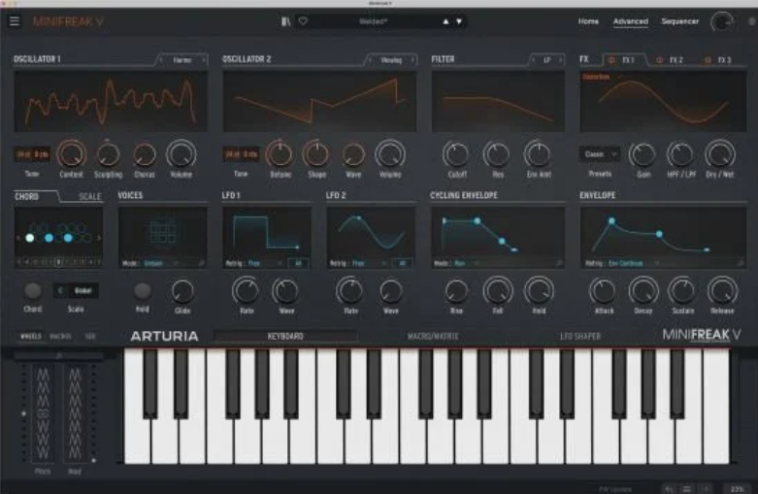Click the Oscillator 2 Shape knob
The width and height of the screenshot is (758, 494).
316,154
